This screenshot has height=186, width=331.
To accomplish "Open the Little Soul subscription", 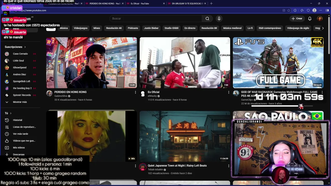I will (x=21, y=61).
